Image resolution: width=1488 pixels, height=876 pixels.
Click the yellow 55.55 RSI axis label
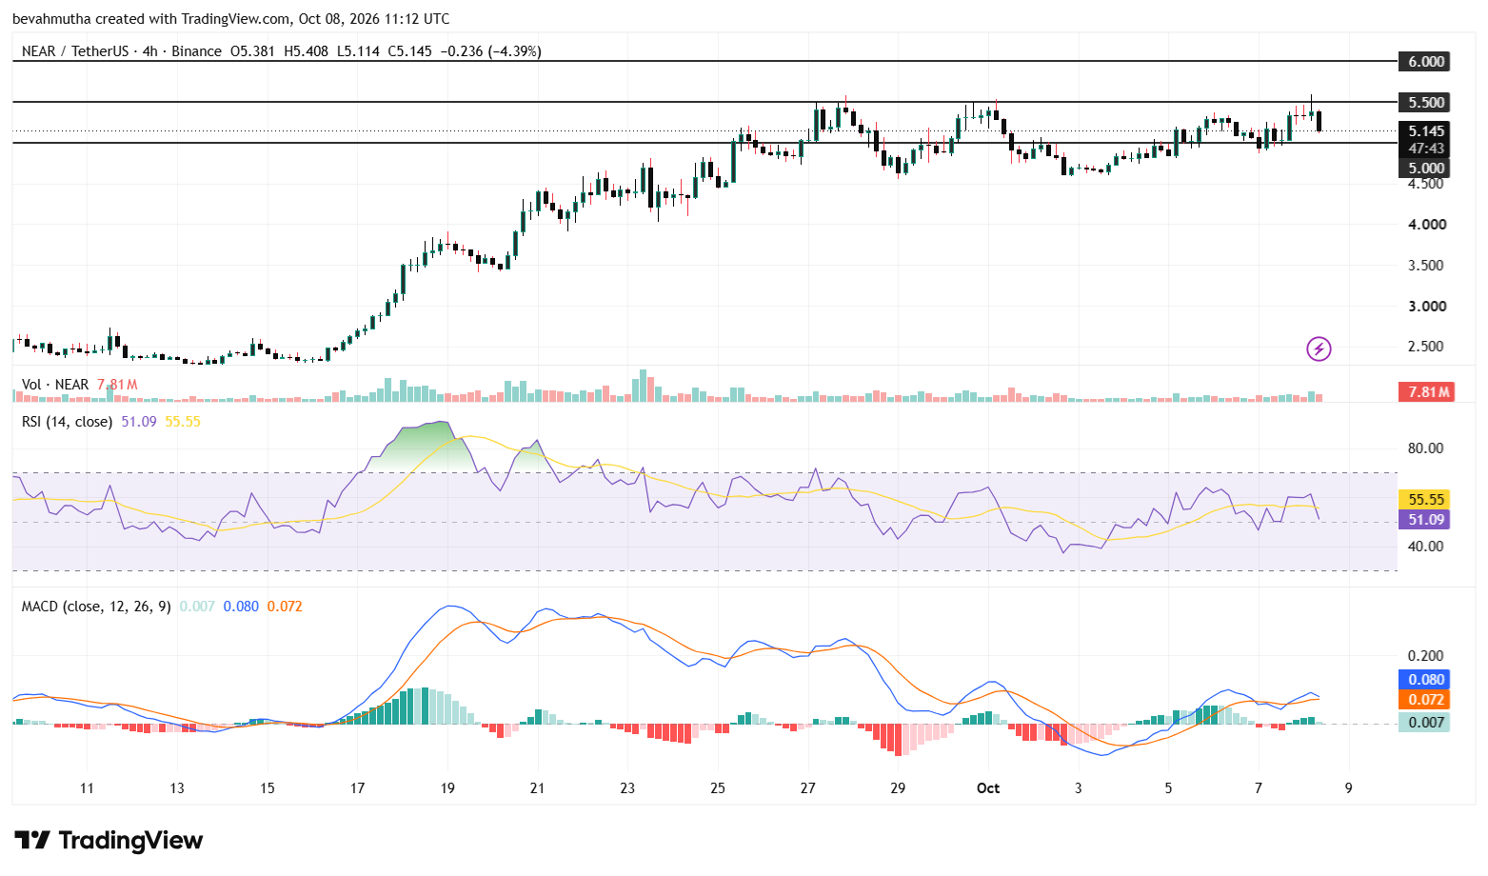[x=1426, y=500]
